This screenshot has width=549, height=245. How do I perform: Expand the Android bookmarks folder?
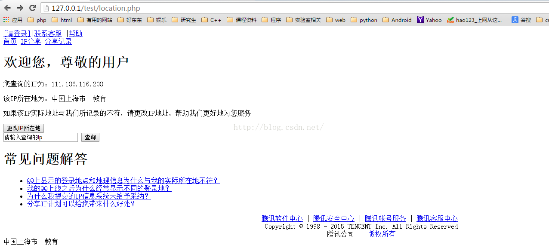pyautogui.click(x=397, y=20)
